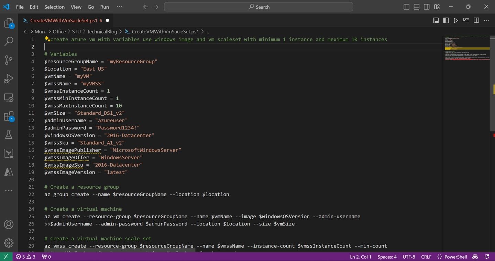The height and width of the screenshot is (261, 495).
Task: Open PowerShell language mode selector
Action: tap(455, 257)
